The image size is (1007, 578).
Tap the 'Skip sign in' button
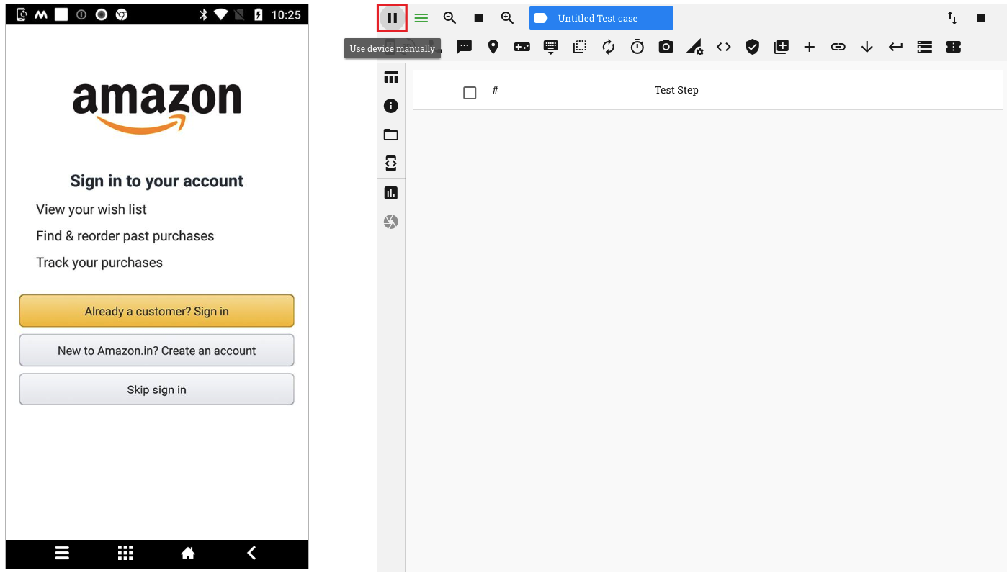156,389
